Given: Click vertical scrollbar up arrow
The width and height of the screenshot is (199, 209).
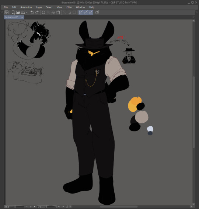Looking at the screenshot, I should coord(193,21).
